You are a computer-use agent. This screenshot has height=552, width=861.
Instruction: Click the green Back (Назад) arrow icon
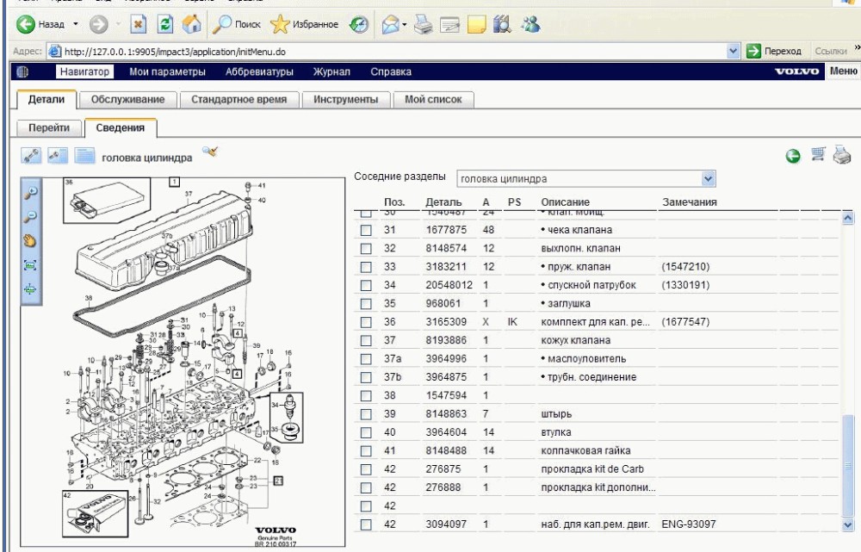(x=25, y=24)
